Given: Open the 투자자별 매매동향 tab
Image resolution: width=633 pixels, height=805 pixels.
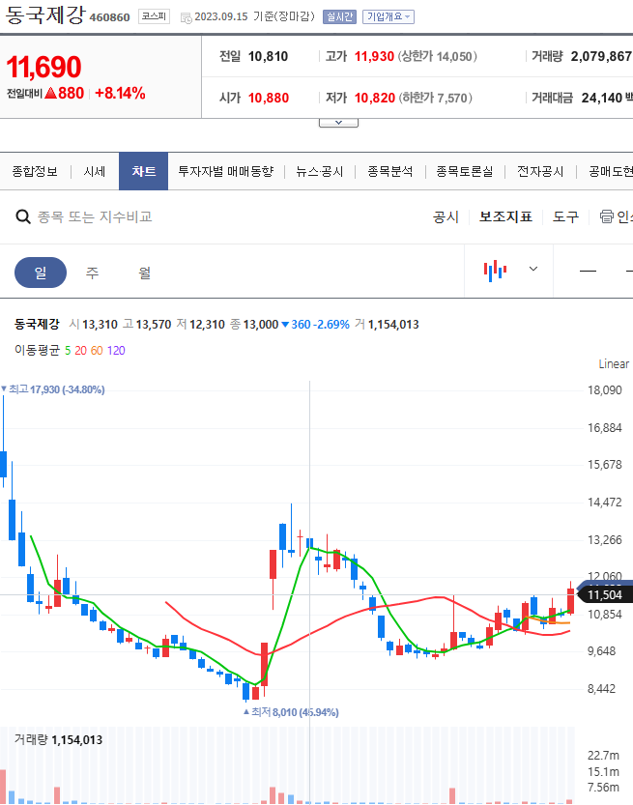Looking at the screenshot, I should (x=225, y=171).
